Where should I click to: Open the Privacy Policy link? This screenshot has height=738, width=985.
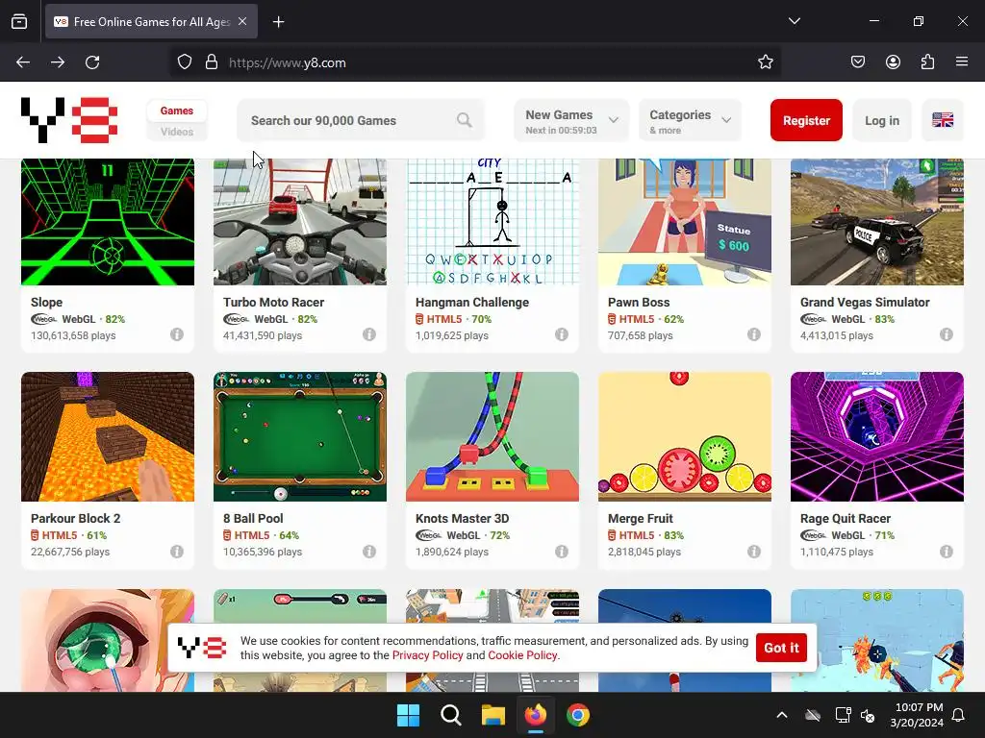[x=427, y=655]
